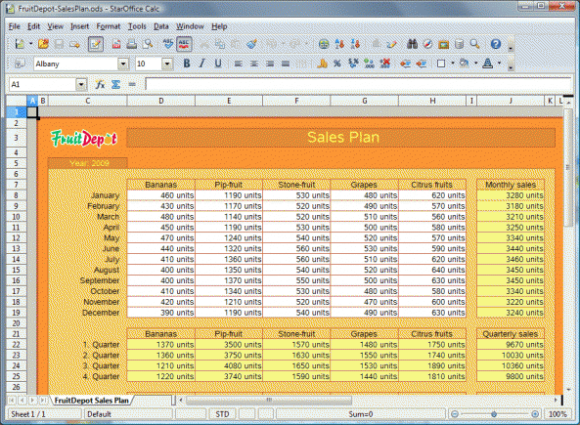Open the Function Wizard icon
The image size is (580, 425).
tap(100, 85)
